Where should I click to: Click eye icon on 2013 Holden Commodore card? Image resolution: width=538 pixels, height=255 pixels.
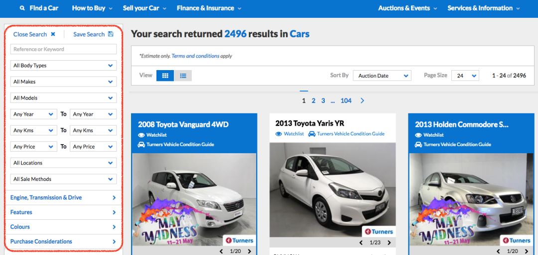418,135
